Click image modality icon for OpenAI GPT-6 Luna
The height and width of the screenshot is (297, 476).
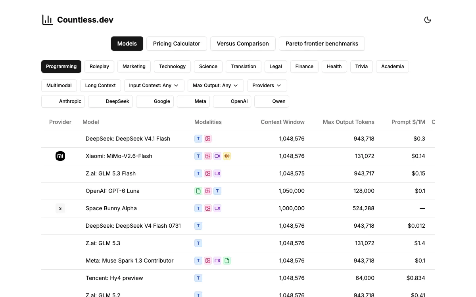208,191
